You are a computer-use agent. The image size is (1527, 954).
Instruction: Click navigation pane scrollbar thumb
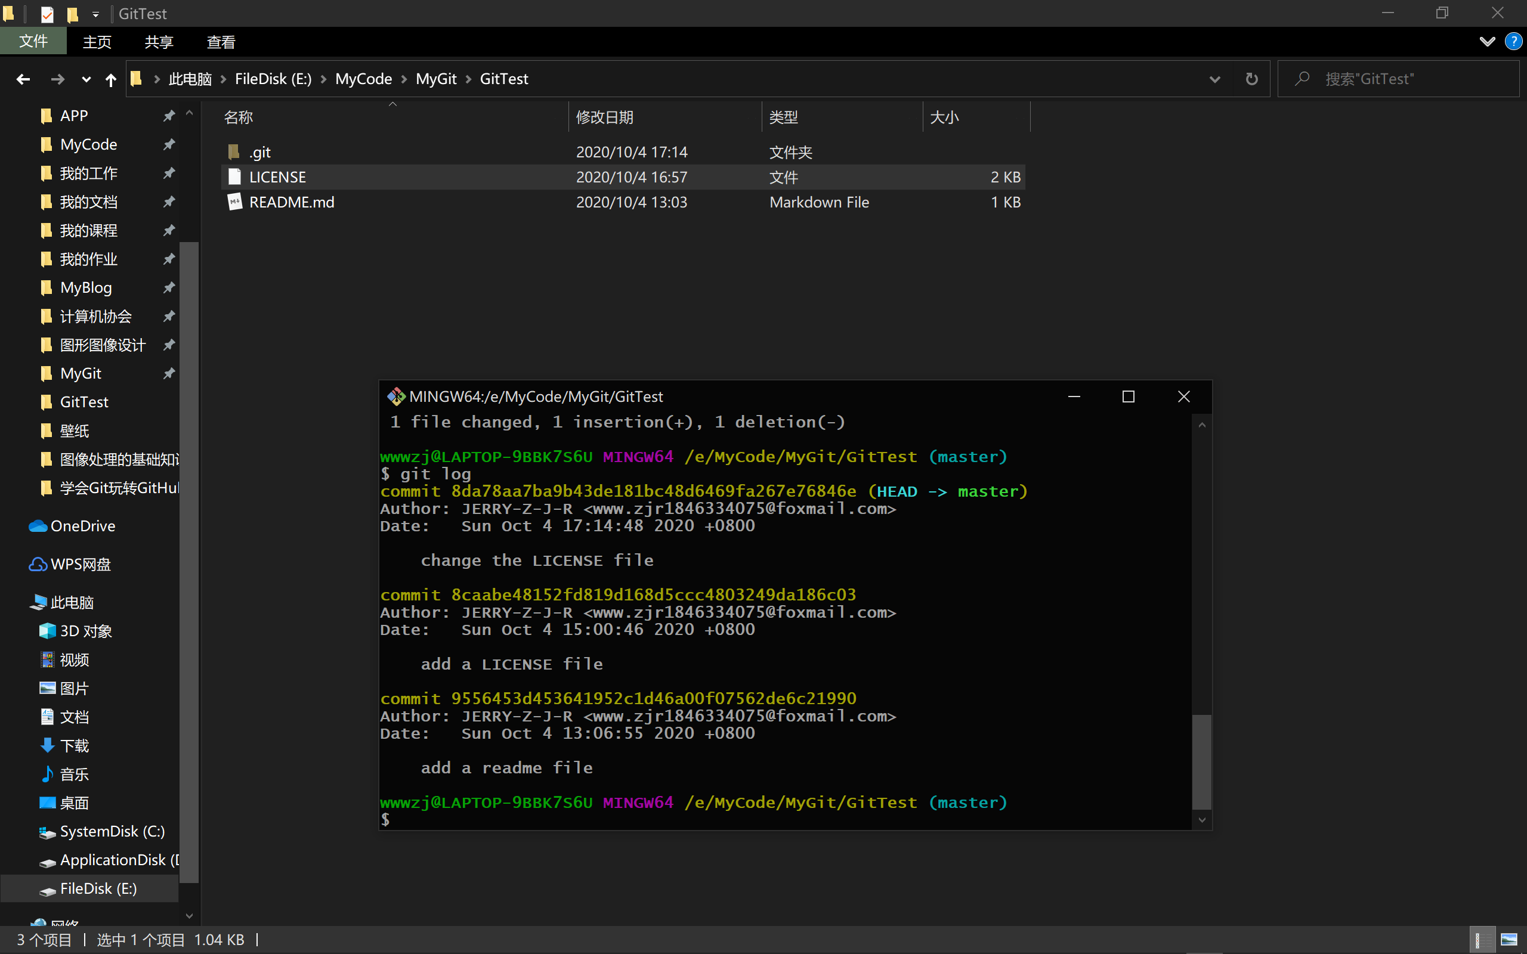click(189, 562)
